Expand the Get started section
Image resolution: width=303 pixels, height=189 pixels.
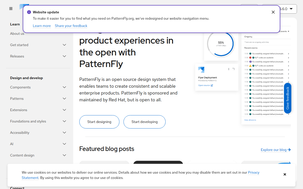(x=38, y=45)
